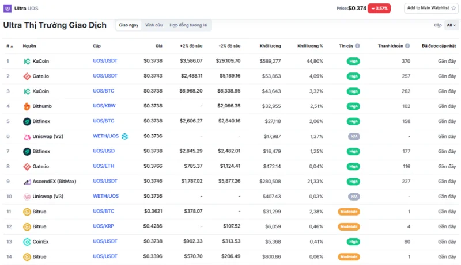Click the 44,80% volume percentage
This screenshot has width=461, height=265.
[x=315, y=62]
